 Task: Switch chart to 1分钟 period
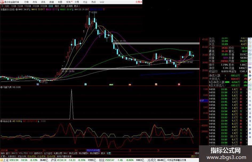click(13, 6)
